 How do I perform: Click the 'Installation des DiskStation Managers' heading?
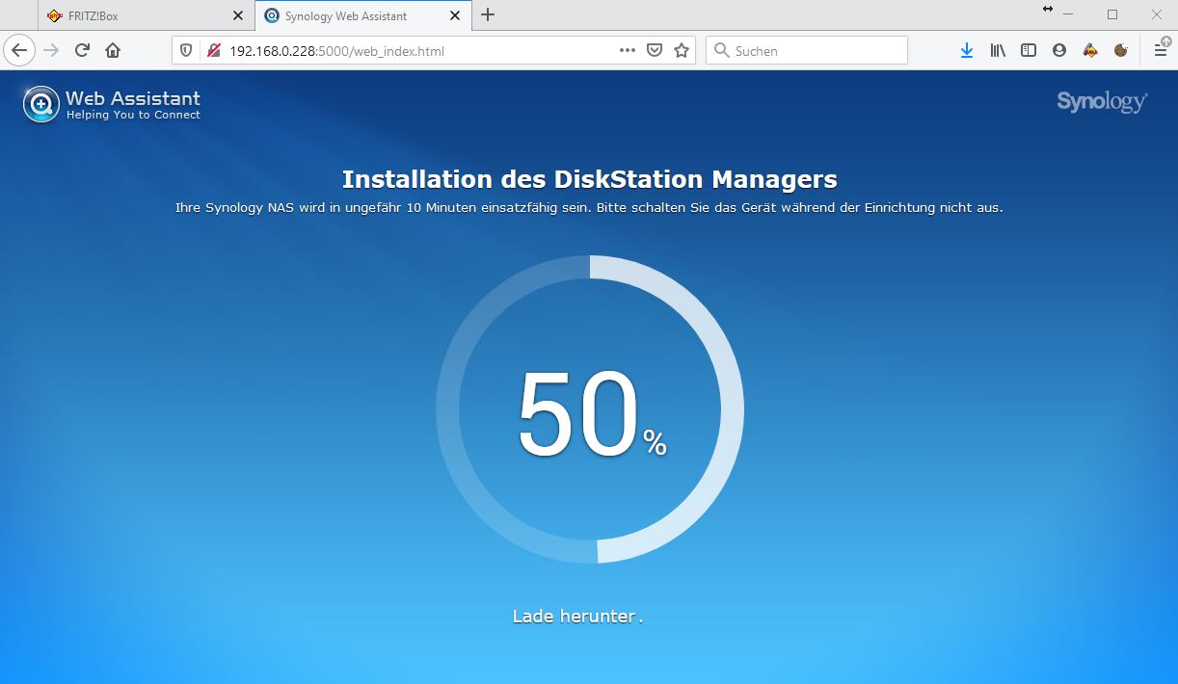(x=589, y=179)
